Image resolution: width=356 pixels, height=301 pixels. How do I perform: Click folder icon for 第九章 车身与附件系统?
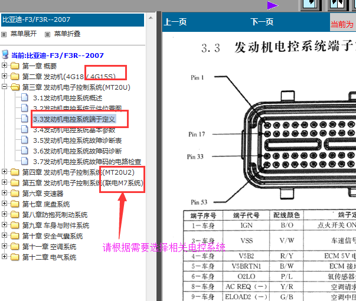pyautogui.click(x=15, y=225)
